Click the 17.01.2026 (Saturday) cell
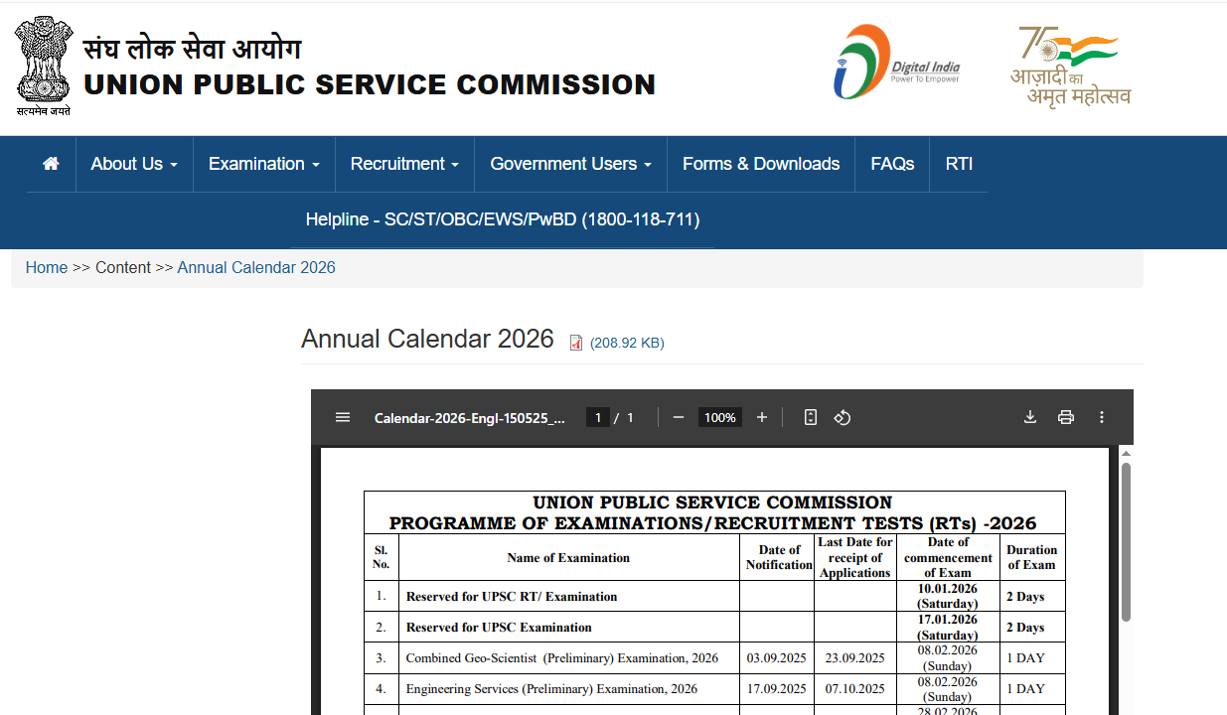Viewport: 1227px width, 715px height. point(948,627)
